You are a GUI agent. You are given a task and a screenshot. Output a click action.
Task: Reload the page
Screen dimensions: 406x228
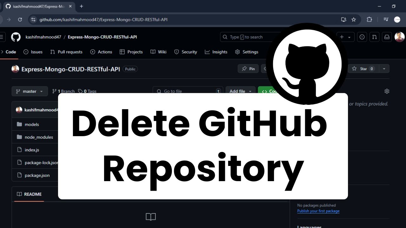tap(20, 20)
